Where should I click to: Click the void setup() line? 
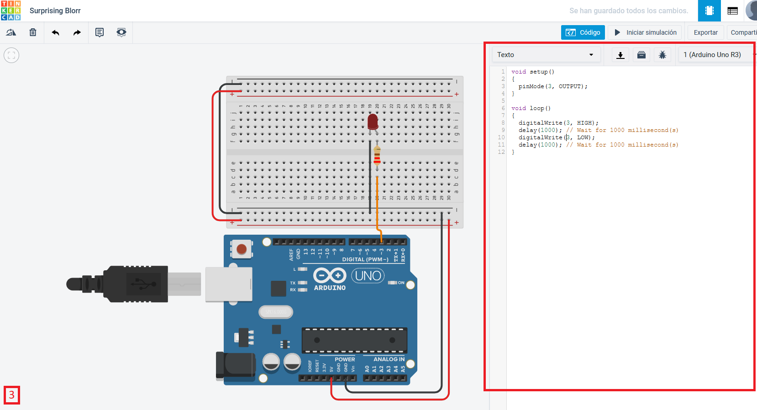coord(533,72)
